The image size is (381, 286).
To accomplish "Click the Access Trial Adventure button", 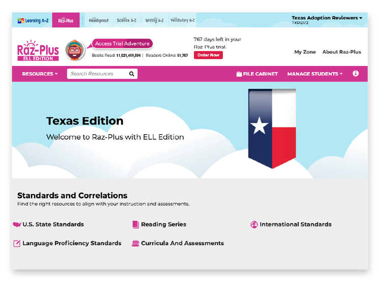I will [122, 44].
